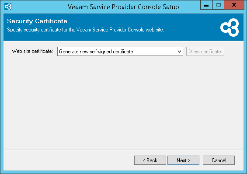
Task: Click the left chevron on Back button
Action: pos(144,160)
